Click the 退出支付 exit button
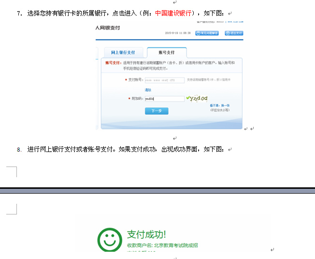The width and height of the screenshot is (315, 259). coord(234,33)
